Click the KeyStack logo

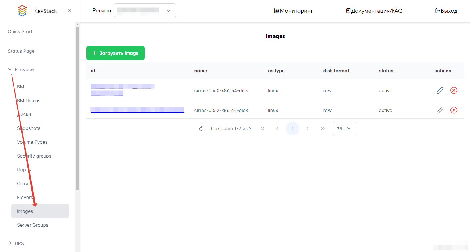[x=23, y=11]
